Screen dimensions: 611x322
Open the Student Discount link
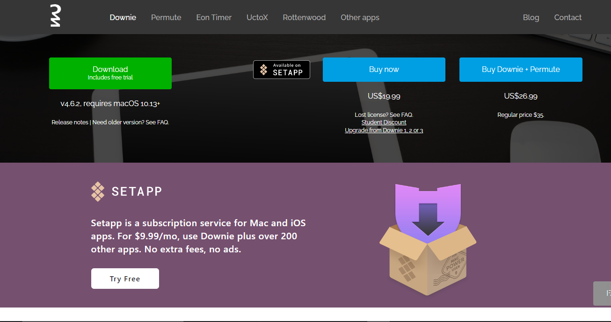(384, 122)
